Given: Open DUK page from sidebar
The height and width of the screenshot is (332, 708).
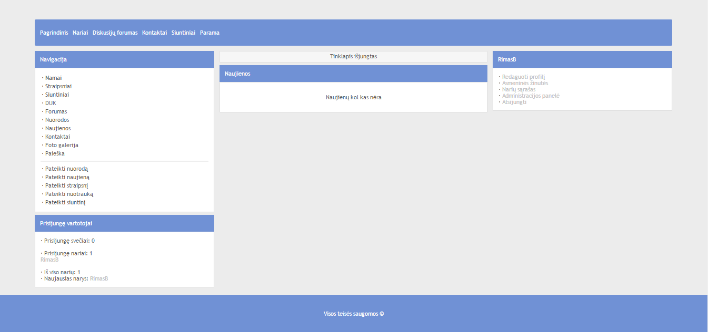Looking at the screenshot, I should click(x=51, y=103).
